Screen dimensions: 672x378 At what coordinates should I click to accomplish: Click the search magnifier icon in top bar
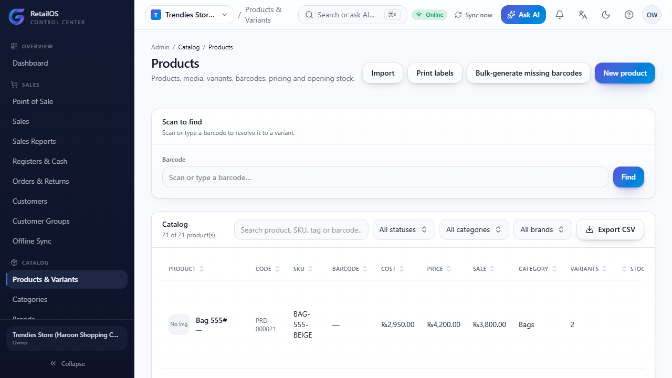tap(309, 15)
